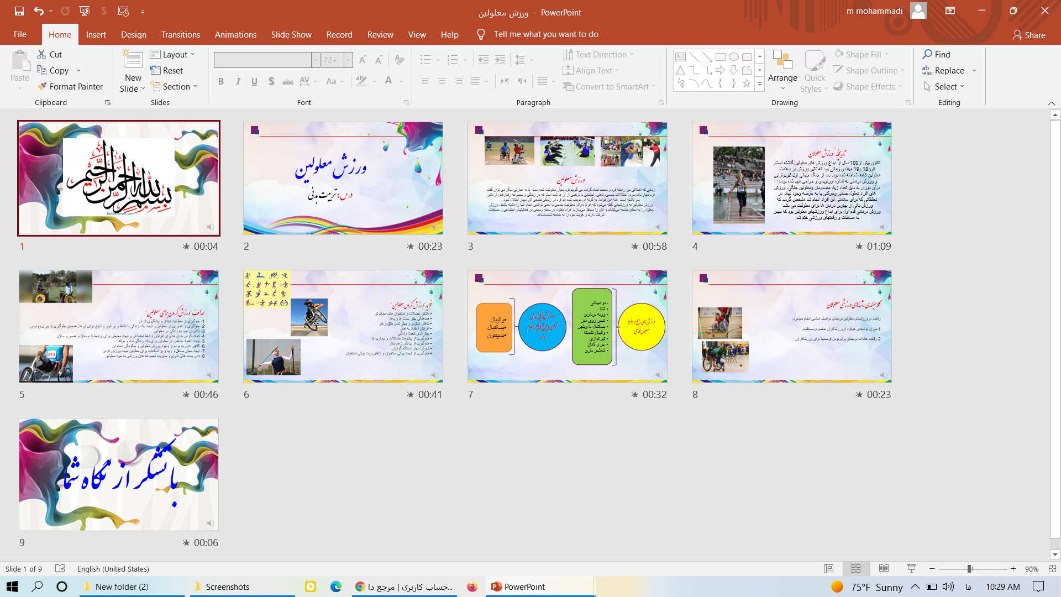Click the Save icon in quick access toolbar
The width and height of the screenshot is (1061, 597).
tap(19, 11)
